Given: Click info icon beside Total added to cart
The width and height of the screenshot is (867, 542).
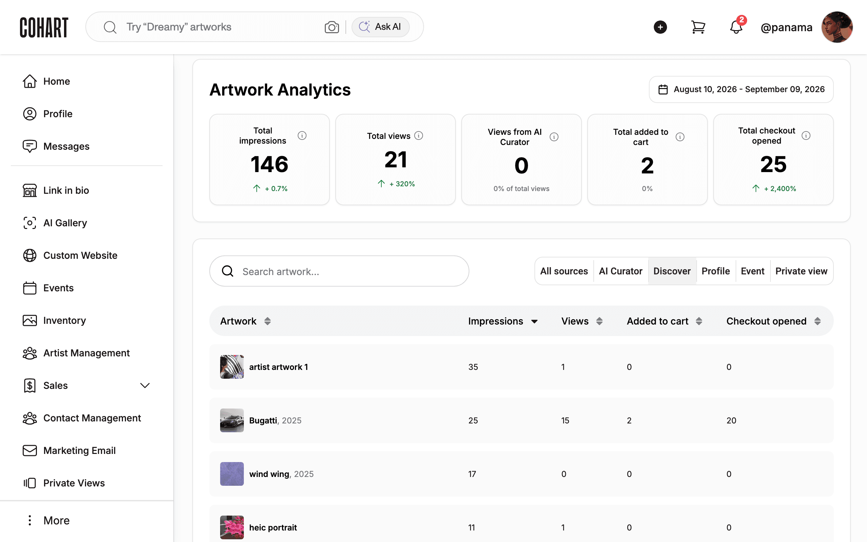Looking at the screenshot, I should click(x=680, y=137).
